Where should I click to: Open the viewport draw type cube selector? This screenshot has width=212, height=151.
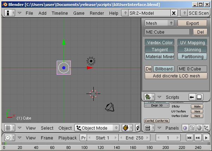[127, 128]
